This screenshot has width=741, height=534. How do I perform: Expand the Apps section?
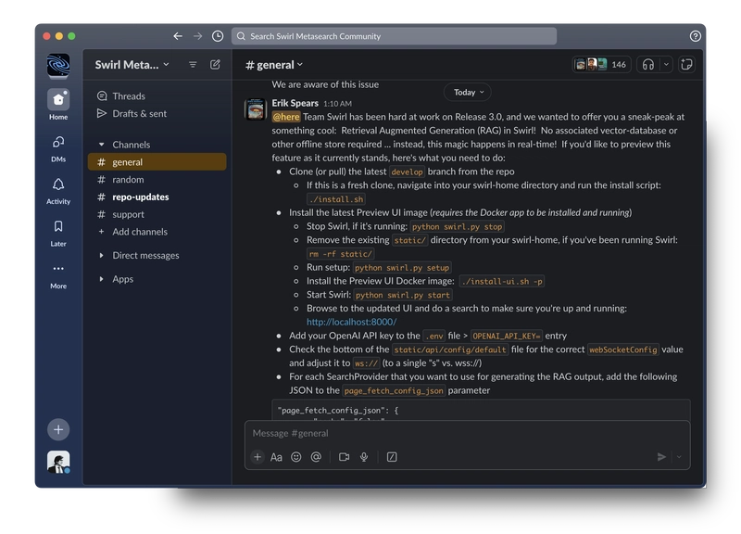pyautogui.click(x=101, y=279)
